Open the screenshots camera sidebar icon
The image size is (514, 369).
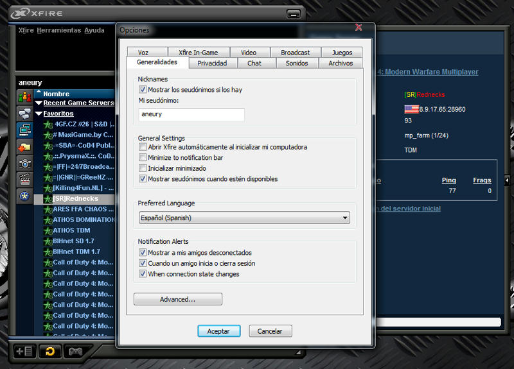(x=25, y=163)
